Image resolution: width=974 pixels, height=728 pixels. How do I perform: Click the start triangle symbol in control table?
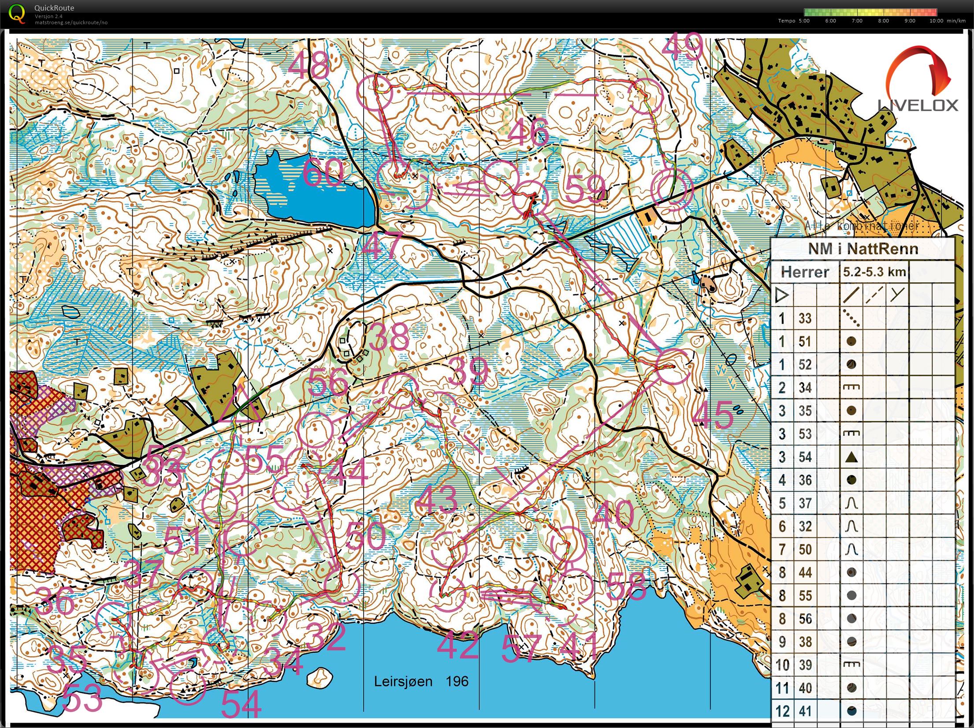[x=781, y=295]
